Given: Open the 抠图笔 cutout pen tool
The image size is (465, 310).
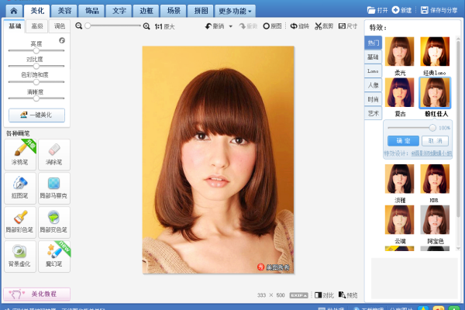Looking at the screenshot, I should tap(21, 188).
